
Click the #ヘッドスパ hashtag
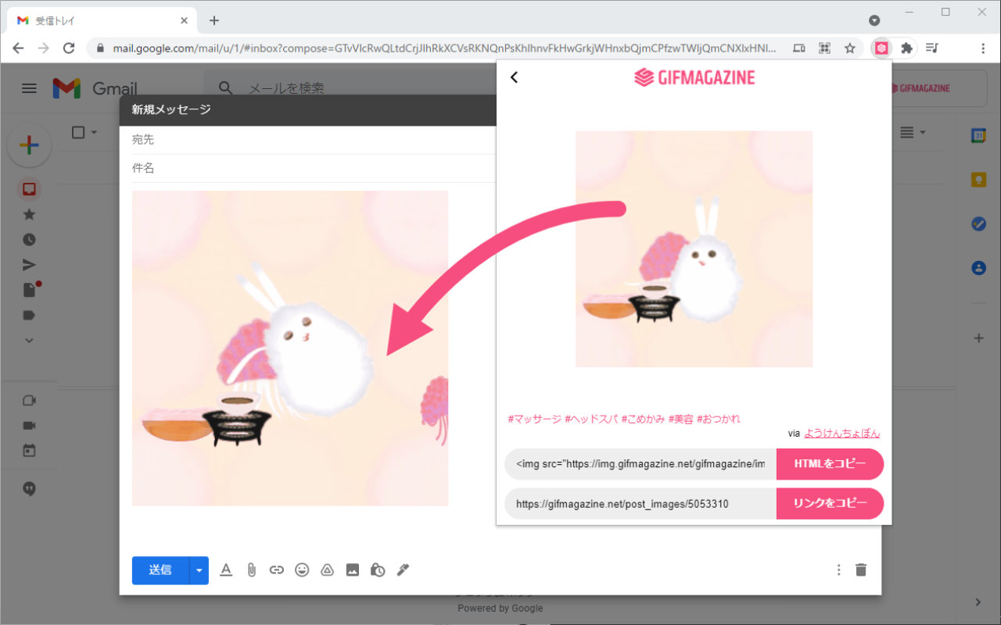click(591, 419)
